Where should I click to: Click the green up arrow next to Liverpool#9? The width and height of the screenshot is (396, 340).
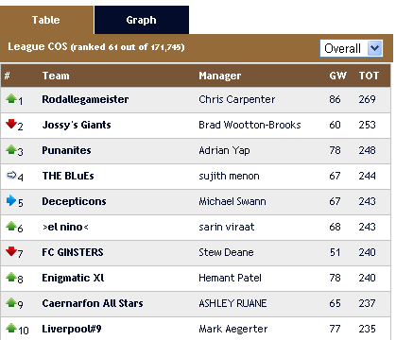coord(11,328)
